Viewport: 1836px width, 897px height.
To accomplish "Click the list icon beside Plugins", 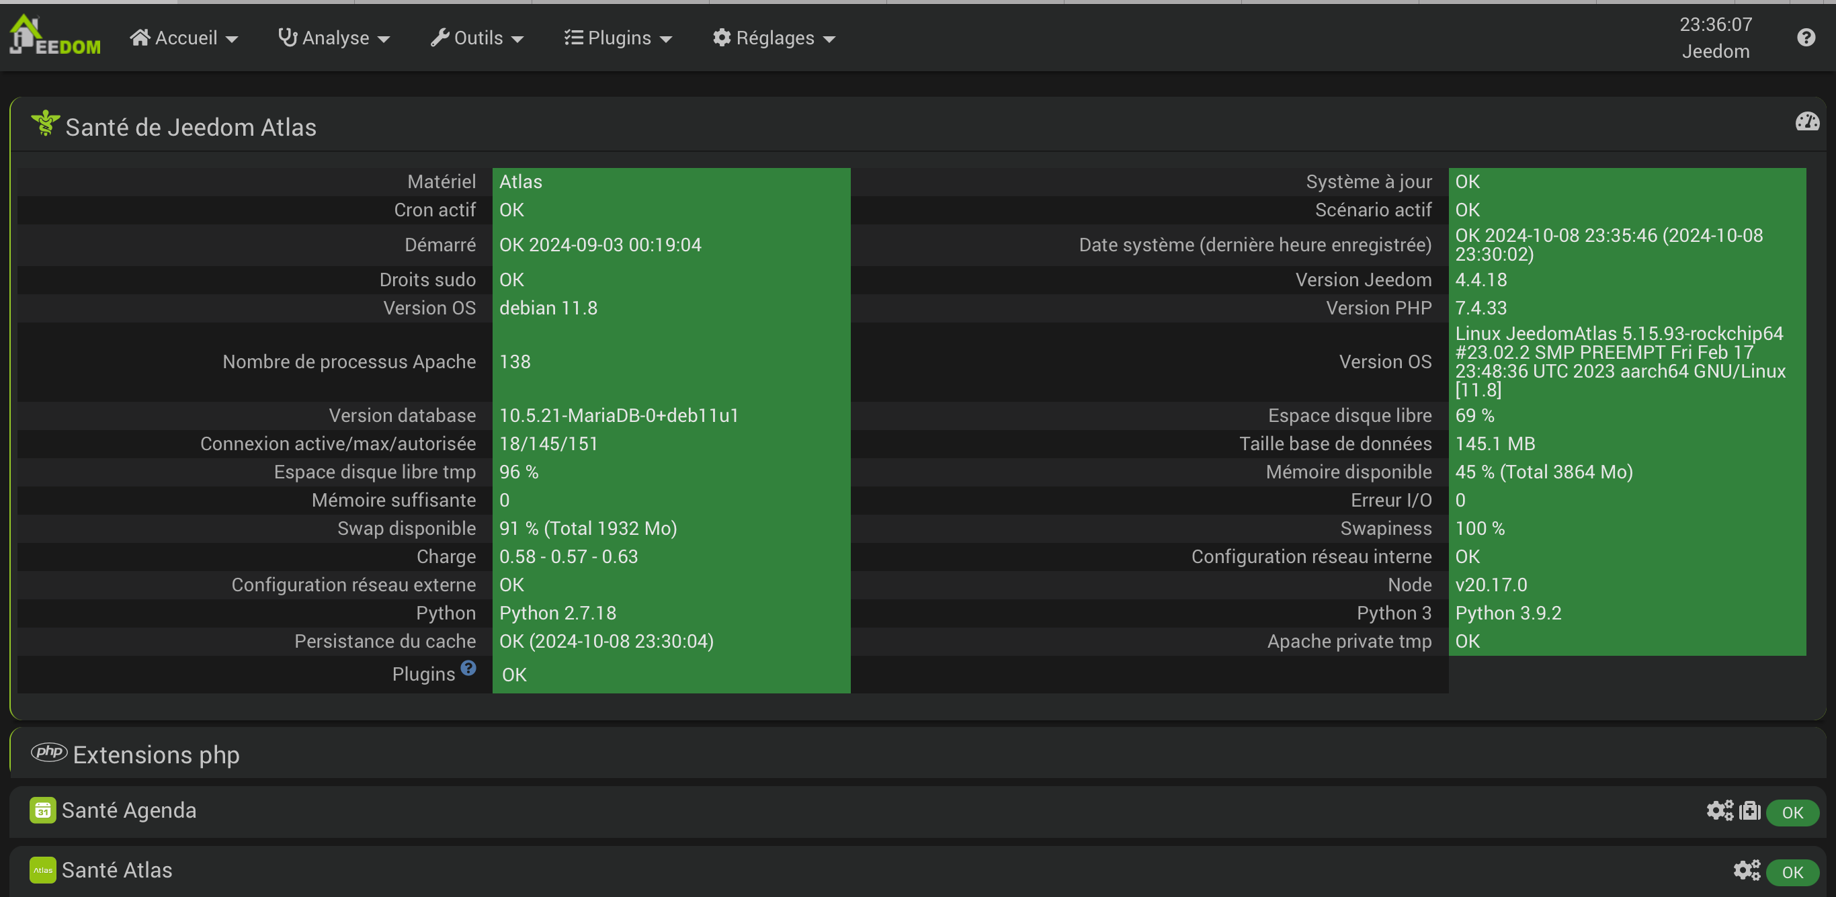I will pyautogui.click(x=574, y=37).
